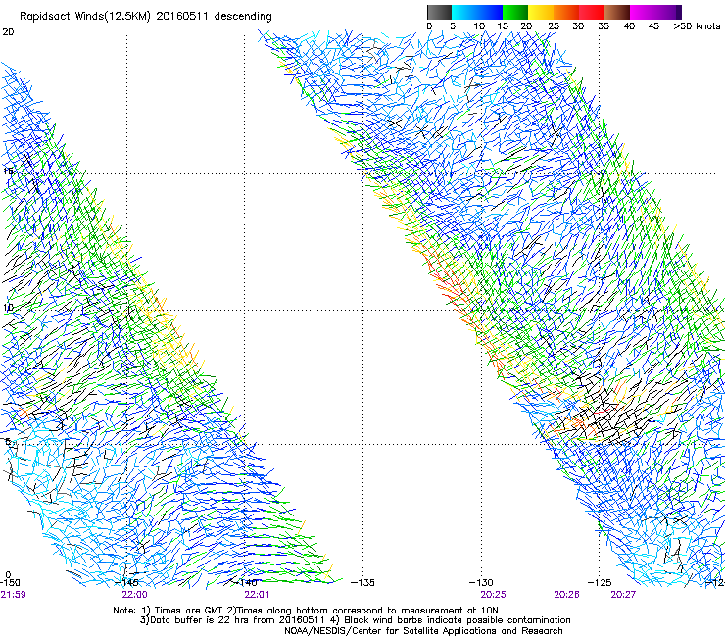Click the 'Data buffer is 22 hrs' note line
The image size is (725, 637).
pyautogui.click(x=355, y=620)
